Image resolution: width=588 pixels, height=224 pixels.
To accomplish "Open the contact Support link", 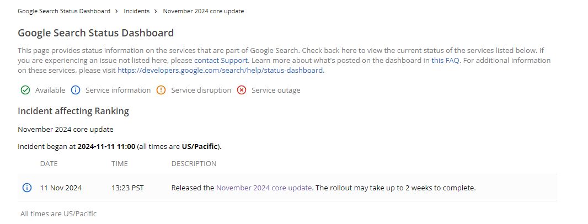I will coord(221,60).
